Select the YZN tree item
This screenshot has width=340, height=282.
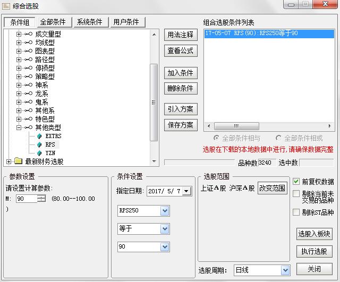(50, 153)
